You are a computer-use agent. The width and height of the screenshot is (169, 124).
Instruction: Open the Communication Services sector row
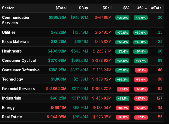click(x=16, y=20)
